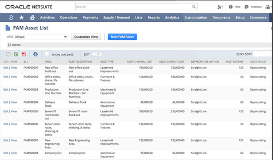This screenshot has width=273, height=160.
Task: Print the list using the printer icon
Action: 35,54
